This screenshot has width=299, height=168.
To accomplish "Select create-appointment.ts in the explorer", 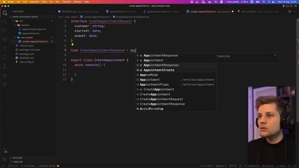I will (x=35, y=42).
